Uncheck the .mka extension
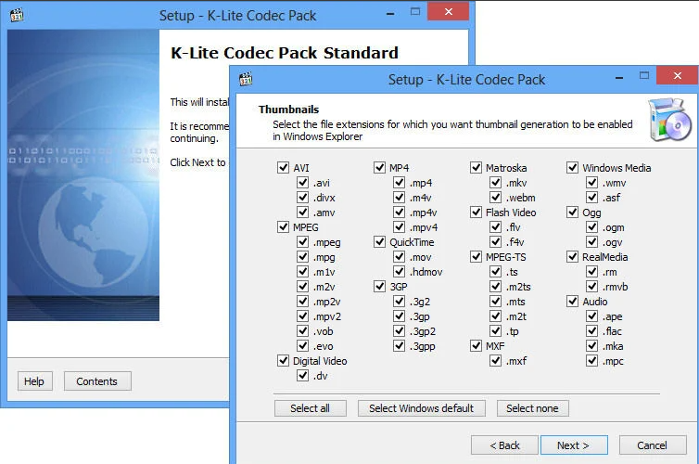 592,346
